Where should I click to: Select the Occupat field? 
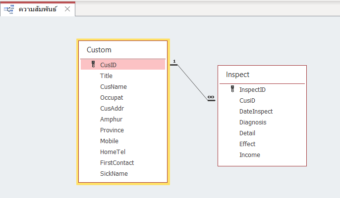pos(111,97)
